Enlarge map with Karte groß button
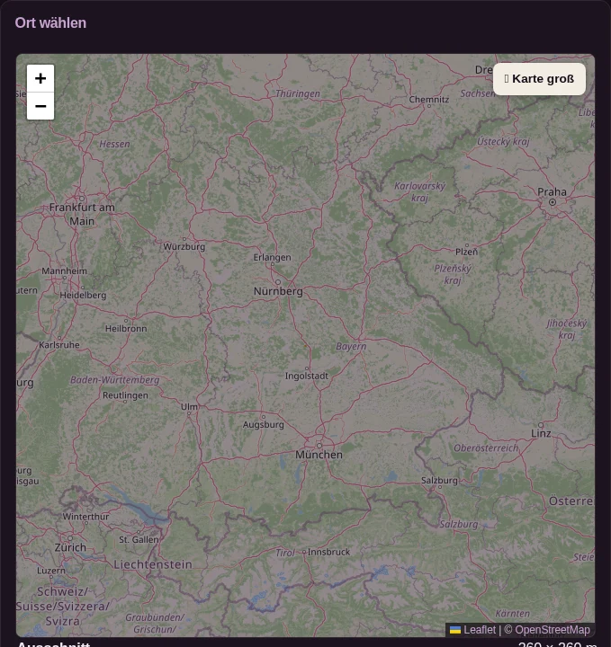 539,79
